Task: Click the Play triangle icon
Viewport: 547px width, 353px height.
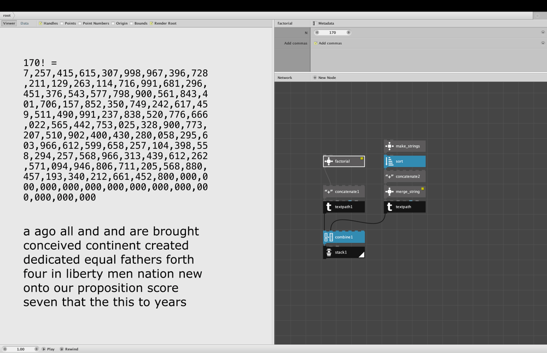Action: pyautogui.click(x=44, y=349)
